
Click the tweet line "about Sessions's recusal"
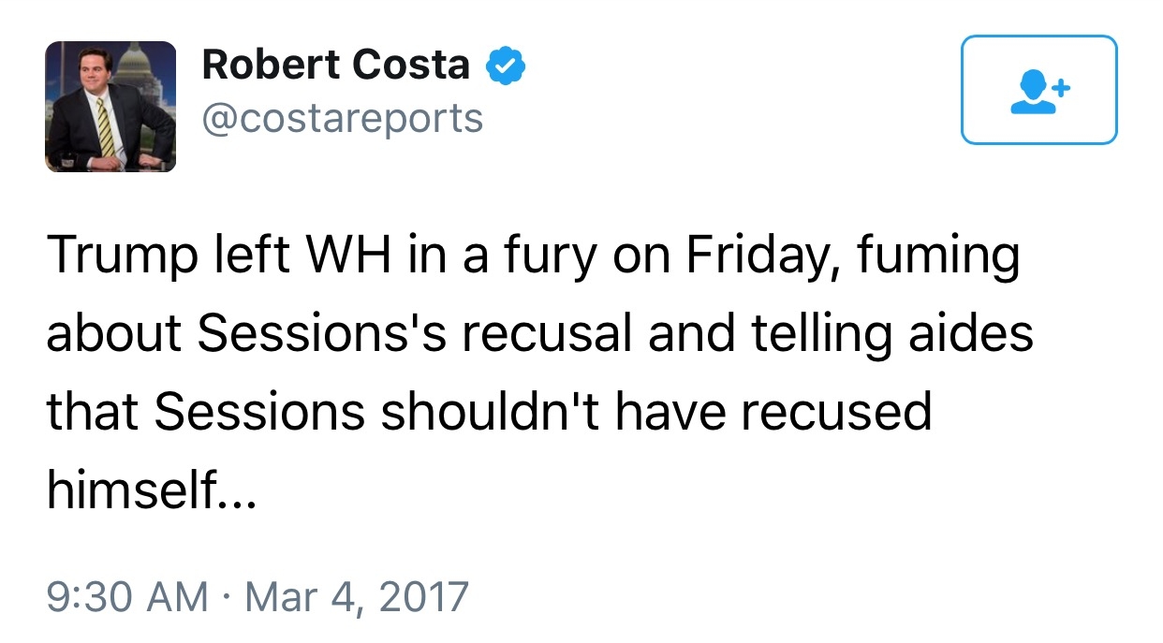click(x=539, y=335)
